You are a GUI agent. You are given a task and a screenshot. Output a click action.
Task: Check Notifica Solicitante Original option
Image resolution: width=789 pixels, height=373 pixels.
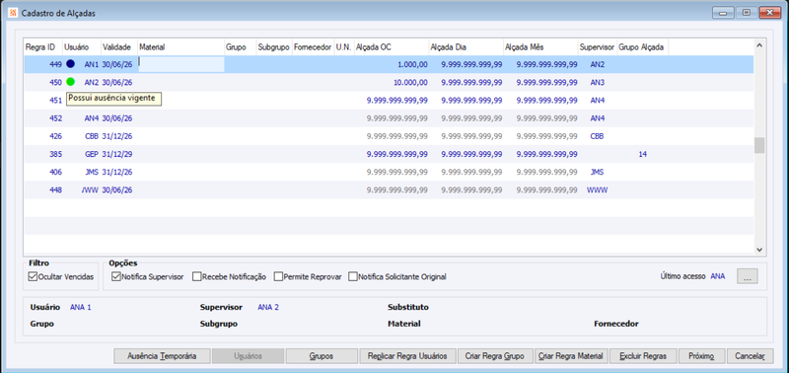tap(353, 276)
